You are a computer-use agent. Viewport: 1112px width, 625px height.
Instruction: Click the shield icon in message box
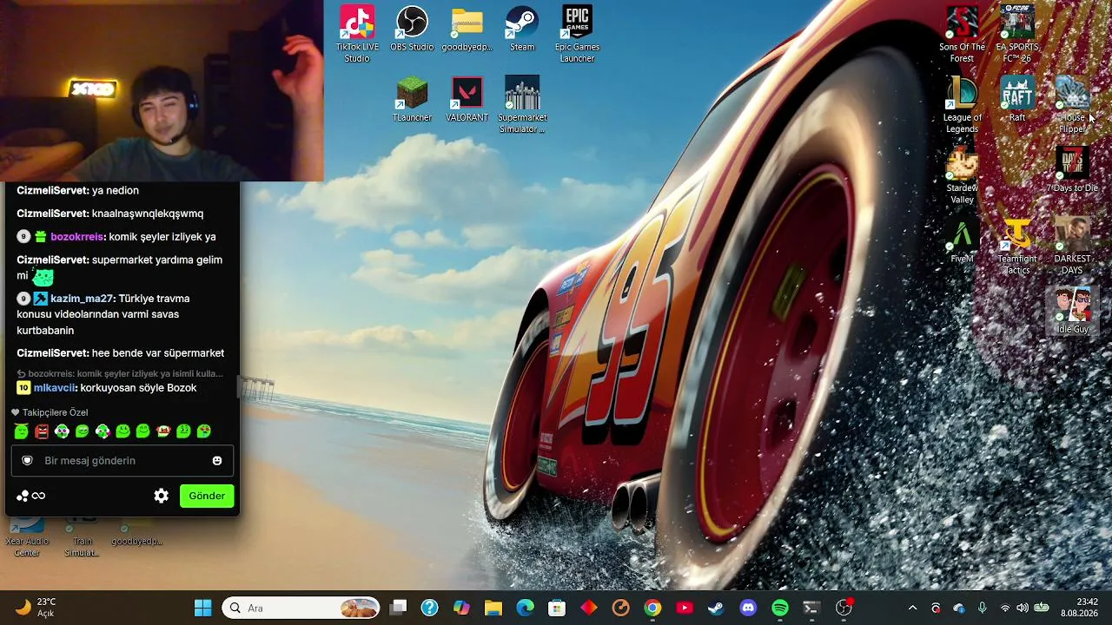[27, 461]
